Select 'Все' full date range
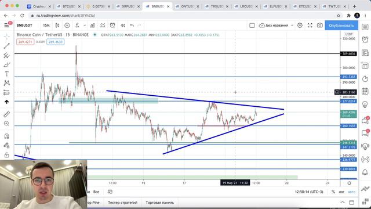 coord(96,192)
